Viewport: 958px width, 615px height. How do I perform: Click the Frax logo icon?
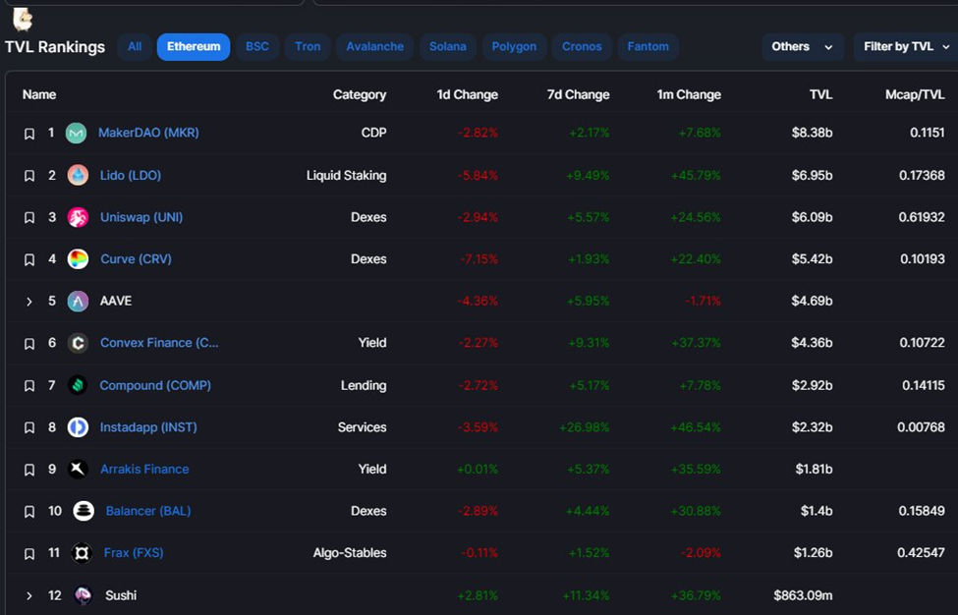82,553
